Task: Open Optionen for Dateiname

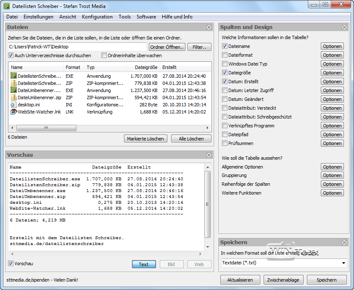Action: pos(332,46)
